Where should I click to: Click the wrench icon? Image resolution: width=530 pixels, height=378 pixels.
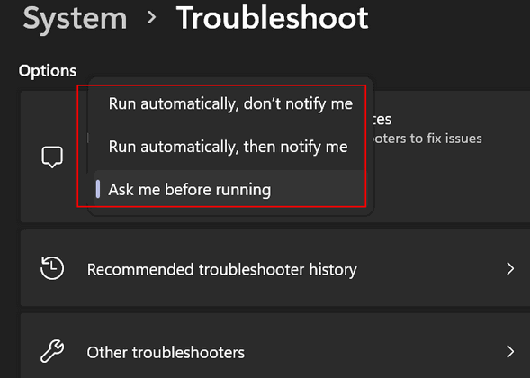52,351
